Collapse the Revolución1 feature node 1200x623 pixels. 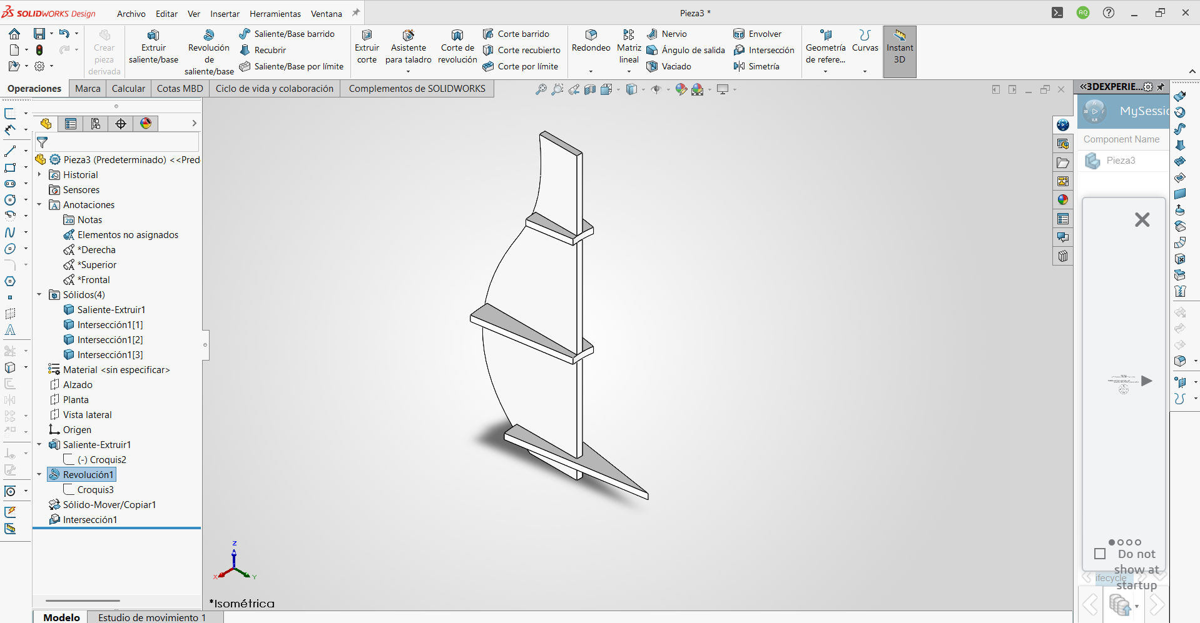point(39,475)
